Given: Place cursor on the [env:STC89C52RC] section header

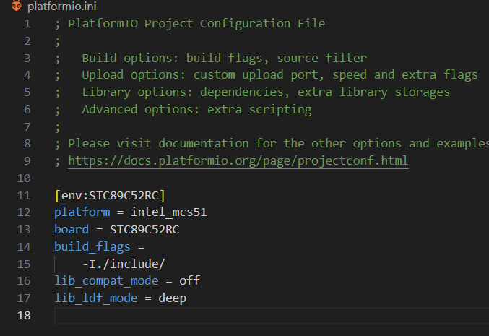Looking at the screenshot, I should click(x=110, y=196).
